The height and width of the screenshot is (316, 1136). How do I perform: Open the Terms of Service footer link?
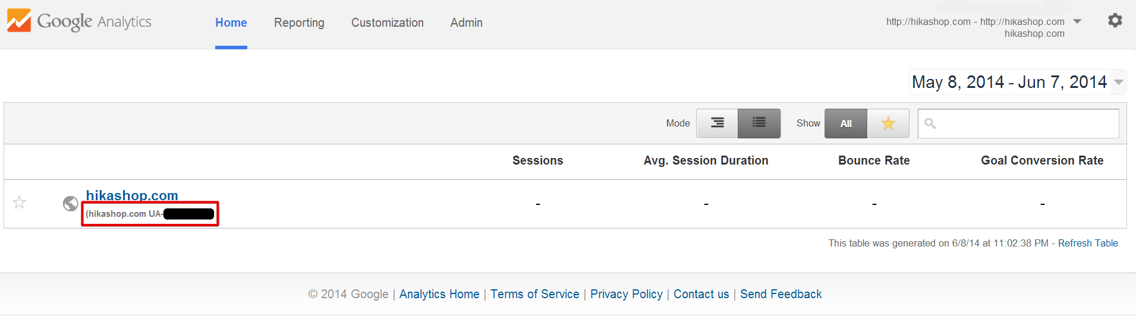point(535,294)
